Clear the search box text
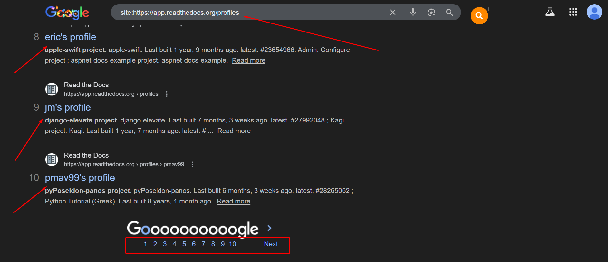Image resolution: width=608 pixels, height=262 pixels. tap(392, 13)
